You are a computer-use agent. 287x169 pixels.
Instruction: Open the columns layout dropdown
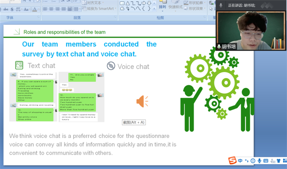(77, 9)
